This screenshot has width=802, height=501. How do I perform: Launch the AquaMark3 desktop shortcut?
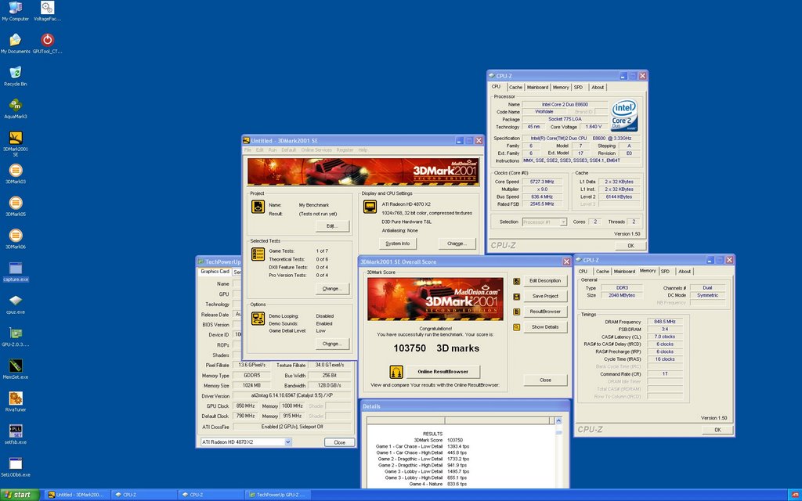click(16, 108)
